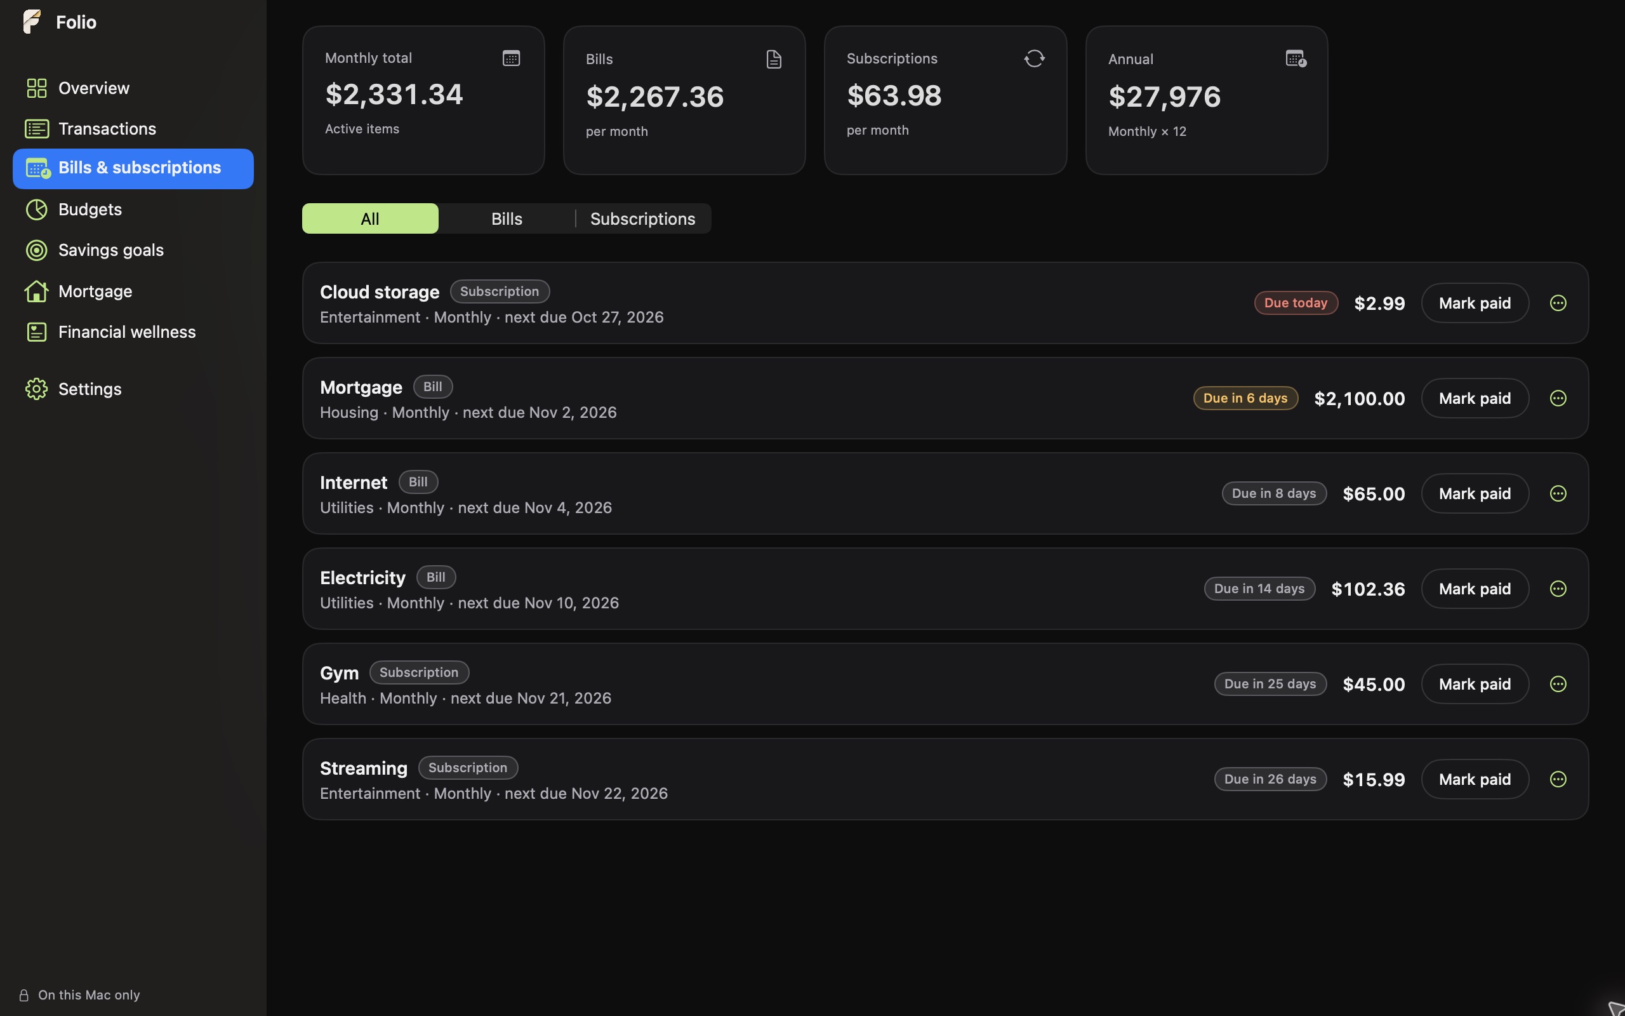Mark Electricity bill as paid
This screenshot has width=1625, height=1016.
[x=1475, y=589]
